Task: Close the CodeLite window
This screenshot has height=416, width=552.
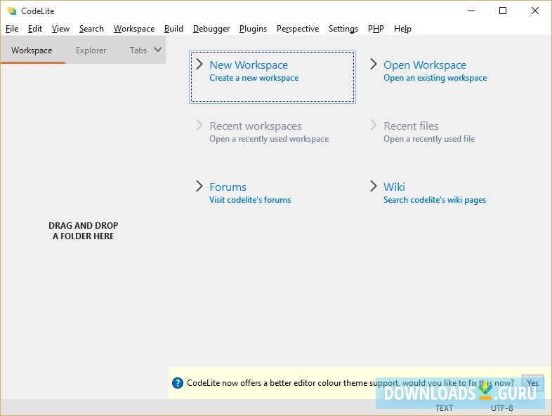Action: point(534,11)
